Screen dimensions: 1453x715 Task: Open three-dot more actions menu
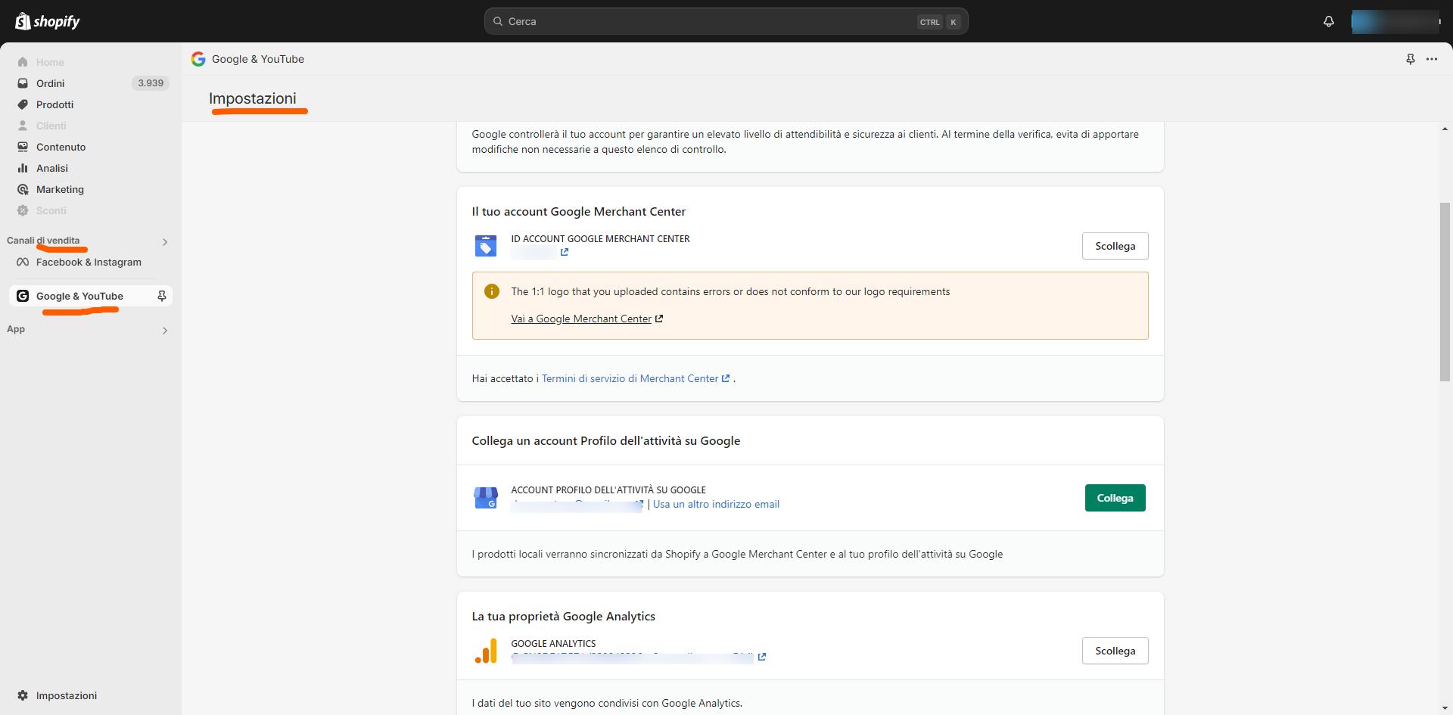1431,59
